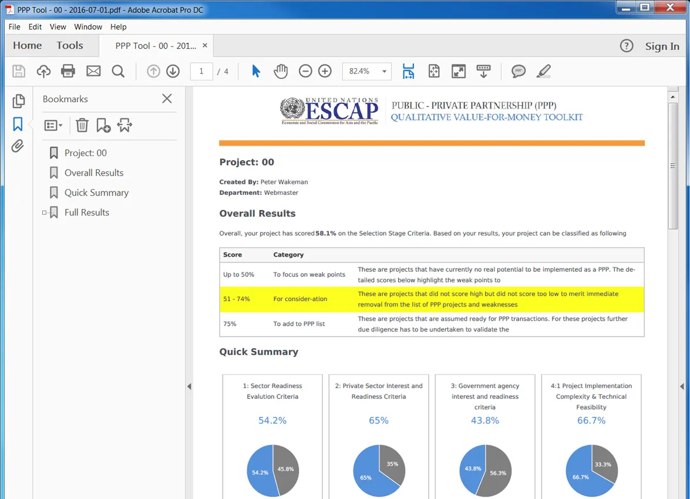The width and height of the screenshot is (690, 499).
Task: Go to the next page using the down arrow
Action: 173,71
